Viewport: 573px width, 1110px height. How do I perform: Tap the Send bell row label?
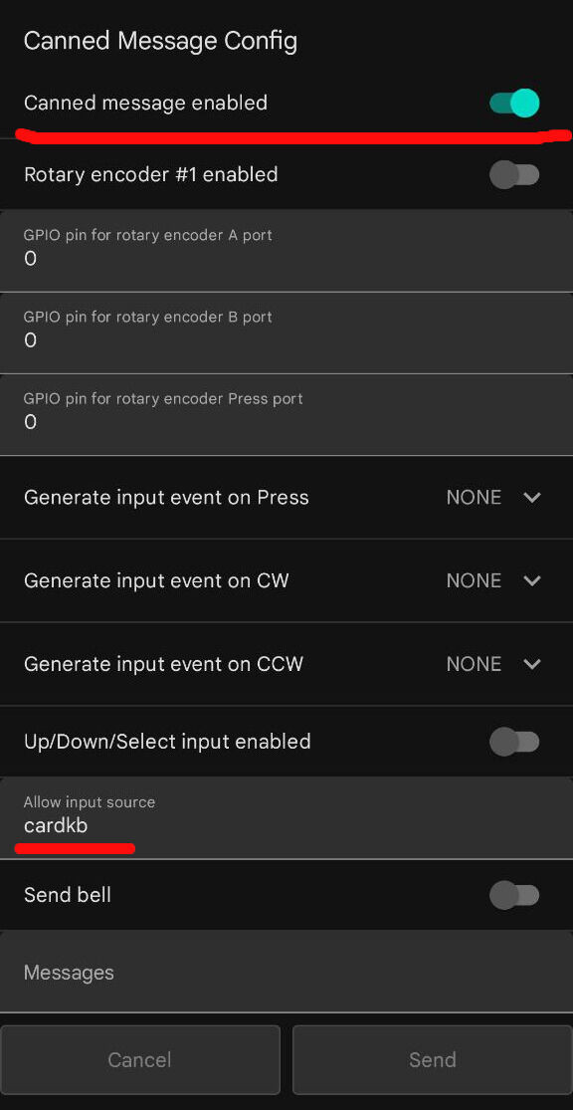tap(68, 896)
